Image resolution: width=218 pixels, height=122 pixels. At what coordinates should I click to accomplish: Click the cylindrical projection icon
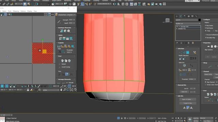pos(212,46)
